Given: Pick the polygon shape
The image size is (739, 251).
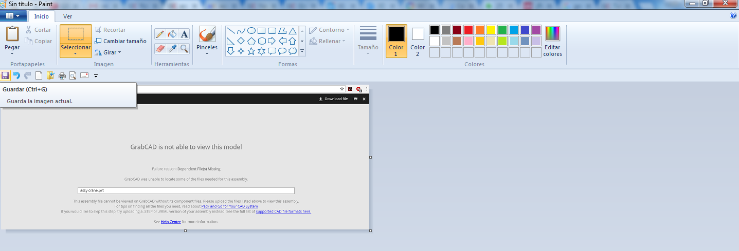Looking at the screenshot, I should (282, 31).
